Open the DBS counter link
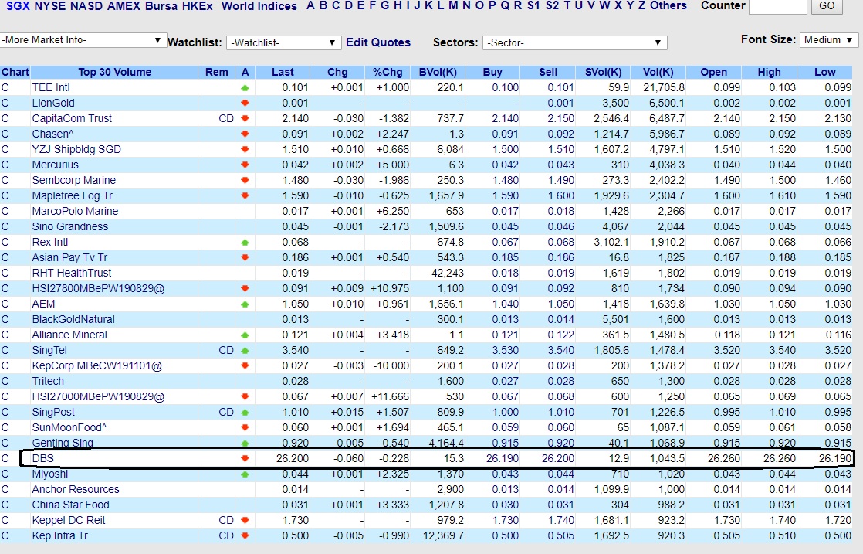The height and width of the screenshot is (554, 863). [43, 458]
